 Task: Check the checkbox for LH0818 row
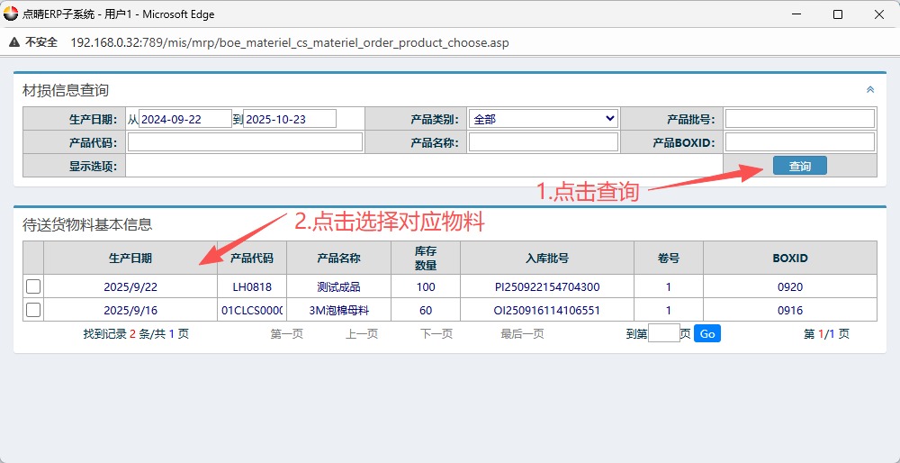click(33, 286)
